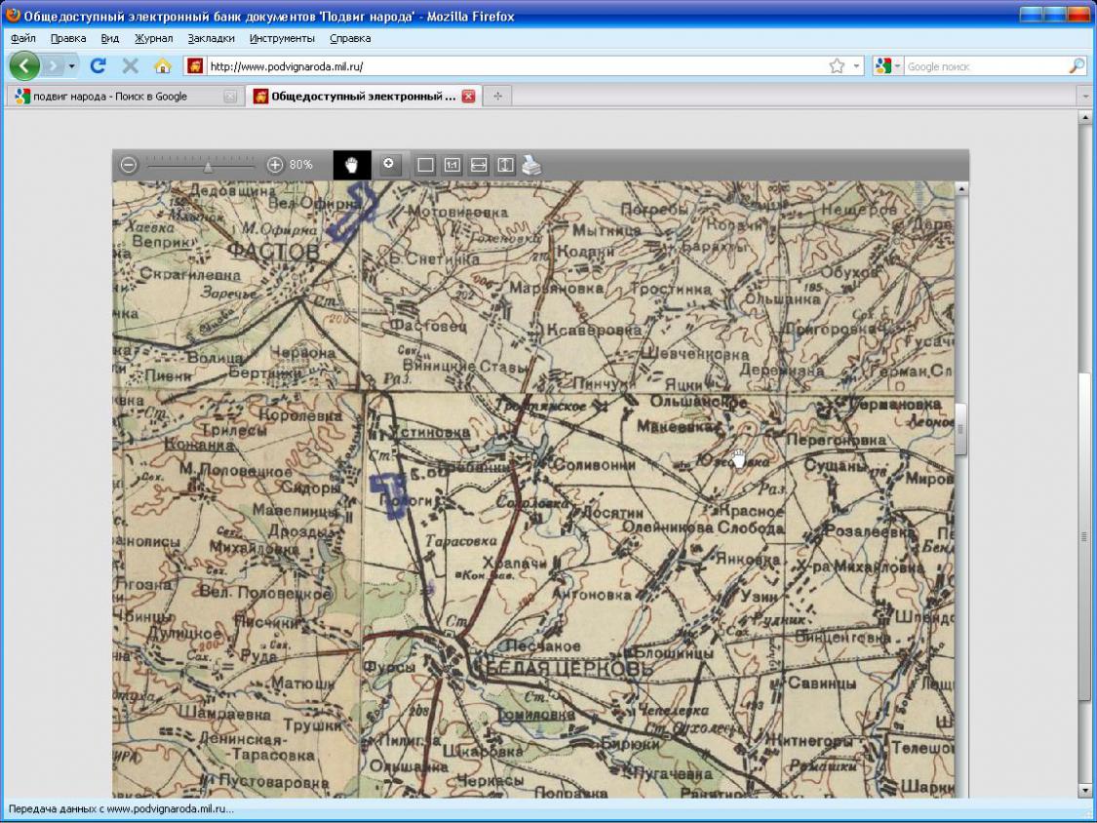Viewport: 1097px width, 823px height.
Task: Reload the page with refresh icon
Action: [98, 66]
